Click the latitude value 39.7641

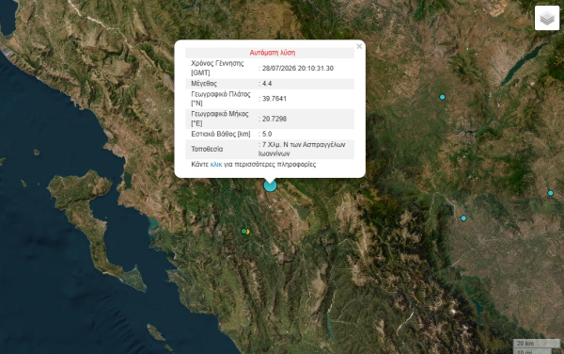click(274, 99)
